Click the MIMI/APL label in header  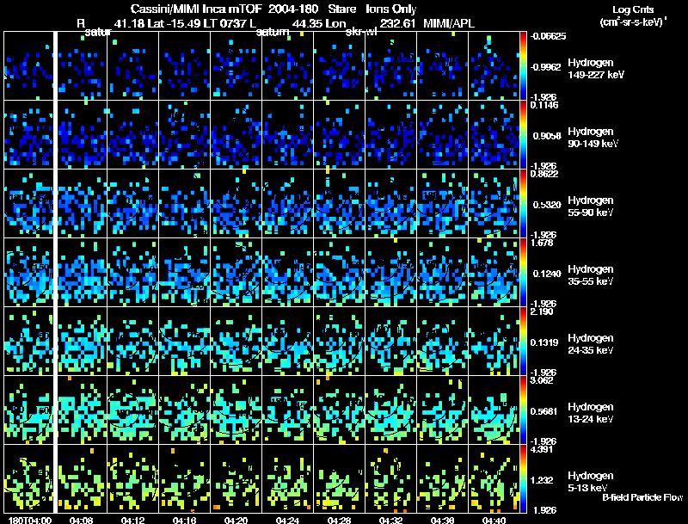point(447,22)
